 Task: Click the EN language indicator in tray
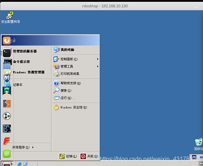click(194, 157)
